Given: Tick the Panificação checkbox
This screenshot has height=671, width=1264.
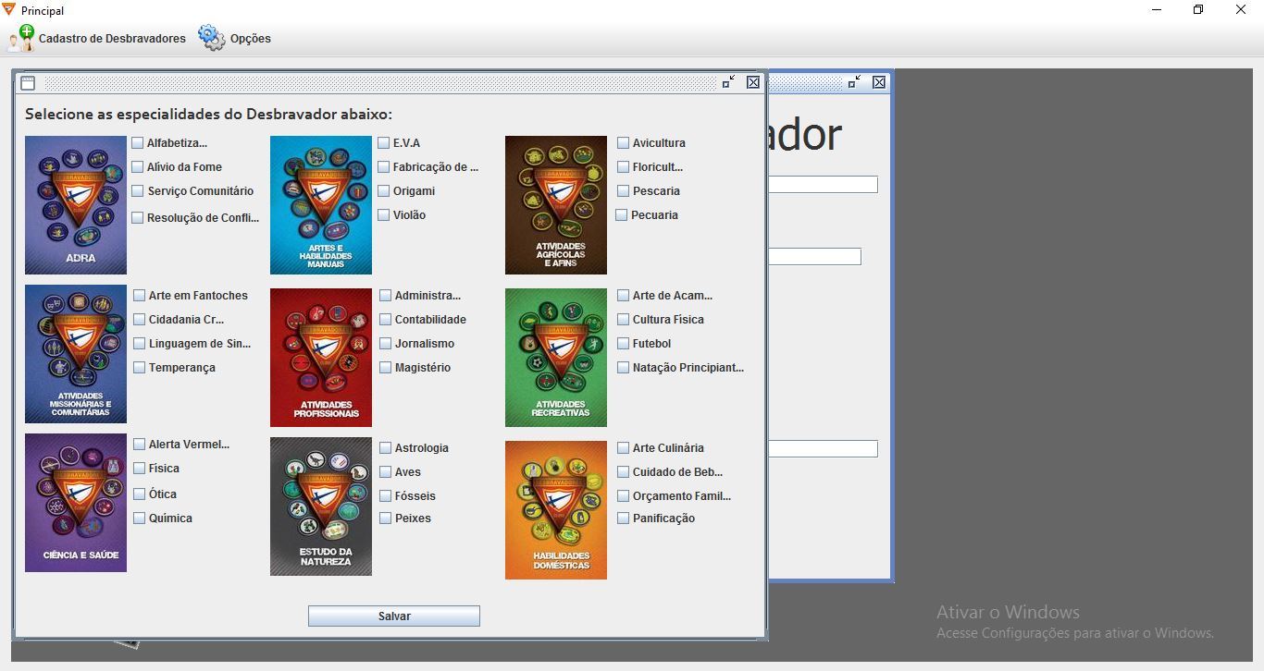Looking at the screenshot, I should (624, 518).
